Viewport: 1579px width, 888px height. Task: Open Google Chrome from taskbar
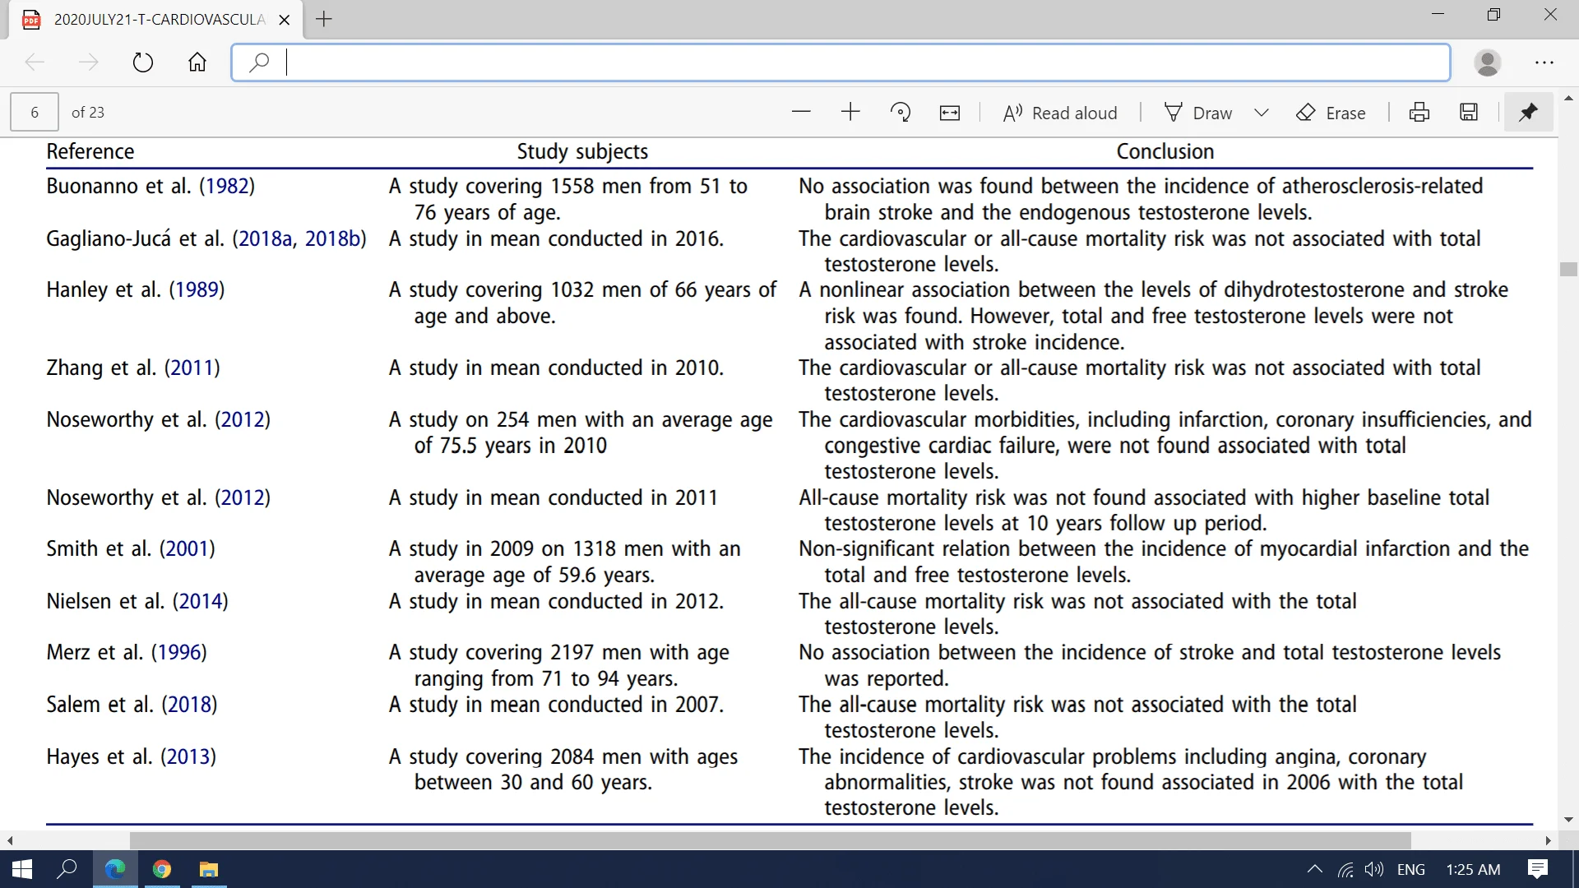click(162, 869)
